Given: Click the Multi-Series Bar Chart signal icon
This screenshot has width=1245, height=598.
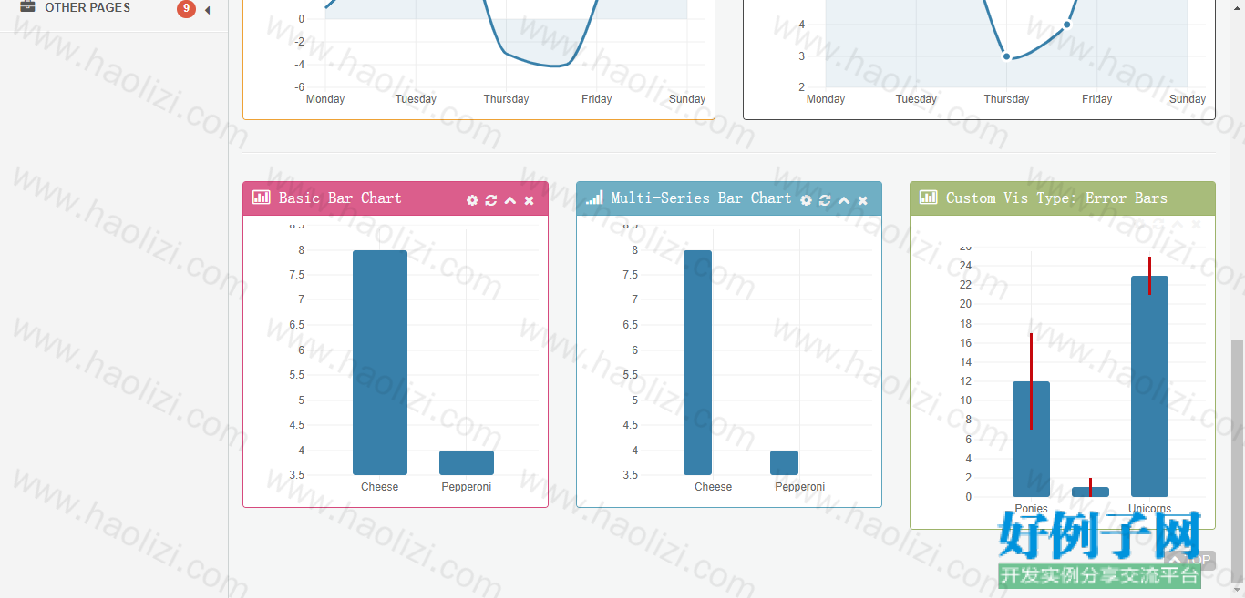Looking at the screenshot, I should [595, 198].
